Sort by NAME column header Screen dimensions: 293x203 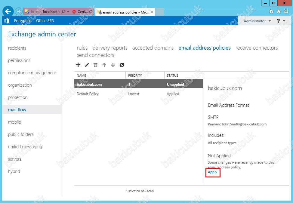click(100, 75)
